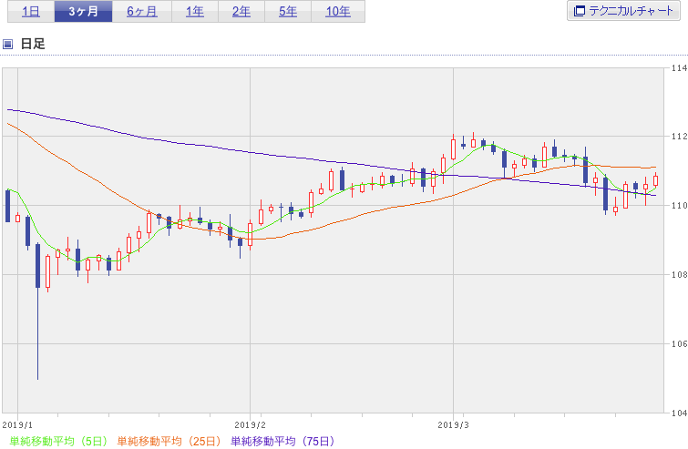Click the square icon beside 日足
Viewport: 688px width, 449px height.
(x=7, y=44)
